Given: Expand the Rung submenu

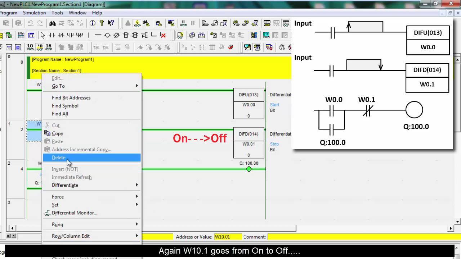Looking at the screenshot, I should [x=92, y=224].
